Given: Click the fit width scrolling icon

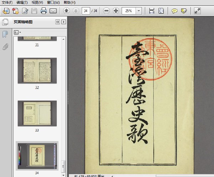Looking at the screenshot, I should tap(152, 11).
